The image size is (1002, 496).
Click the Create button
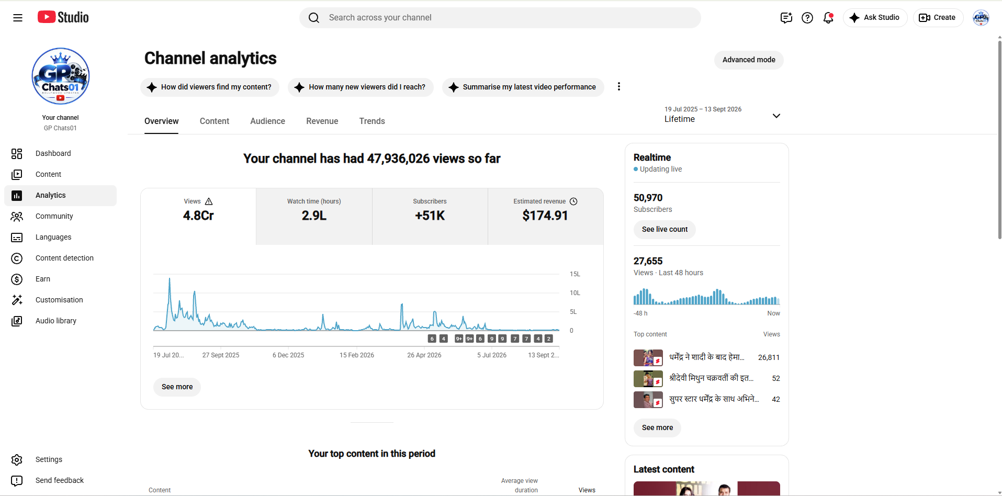click(x=938, y=18)
